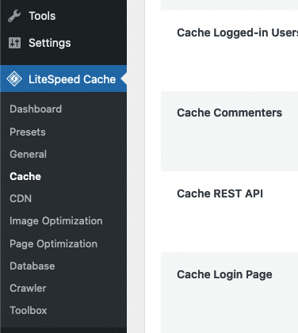Open the Presets submenu page
The image size is (298, 333).
point(28,132)
